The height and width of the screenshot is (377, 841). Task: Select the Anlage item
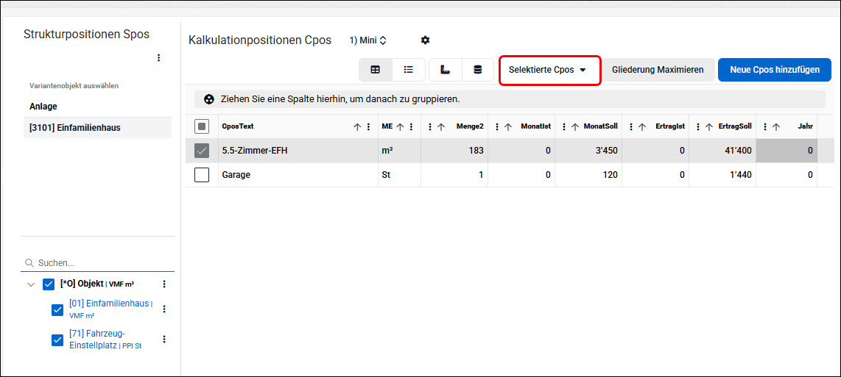coord(43,107)
